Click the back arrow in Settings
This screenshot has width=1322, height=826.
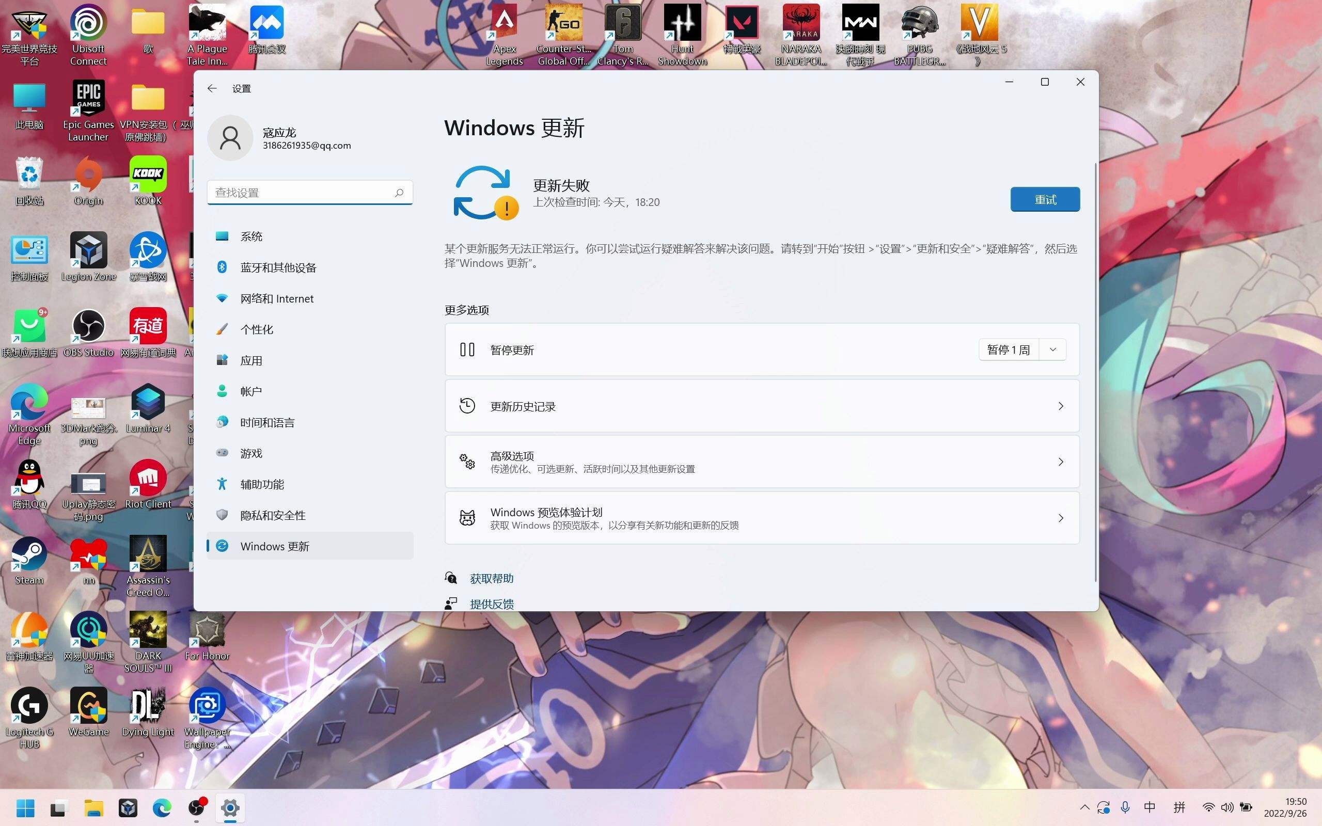click(212, 88)
